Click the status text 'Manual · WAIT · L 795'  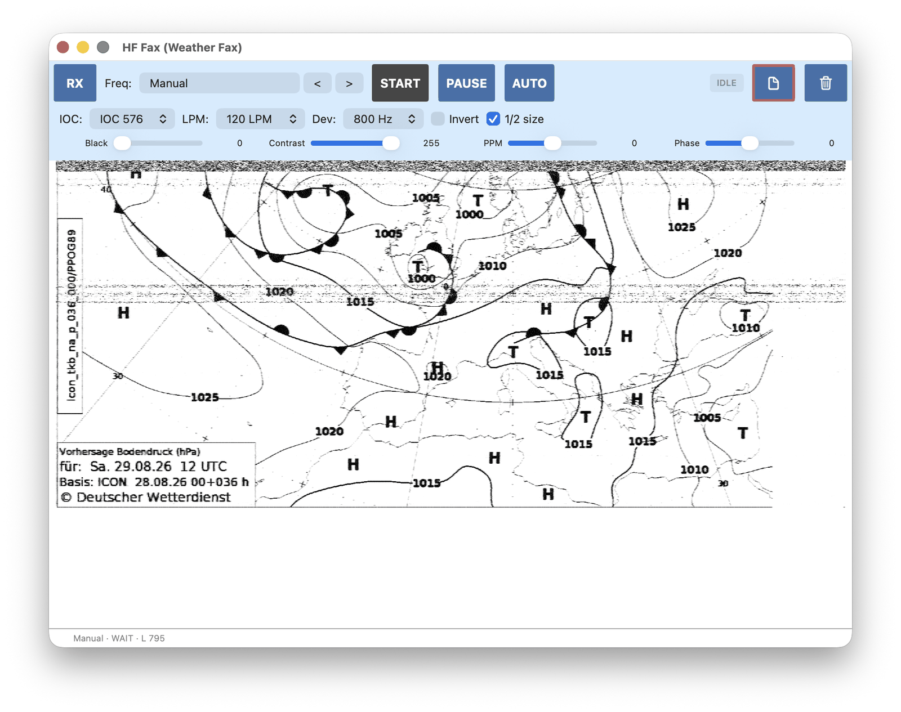[119, 638]
